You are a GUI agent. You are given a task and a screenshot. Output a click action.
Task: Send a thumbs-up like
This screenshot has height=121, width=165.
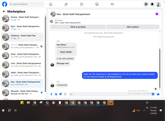[158, 94]
